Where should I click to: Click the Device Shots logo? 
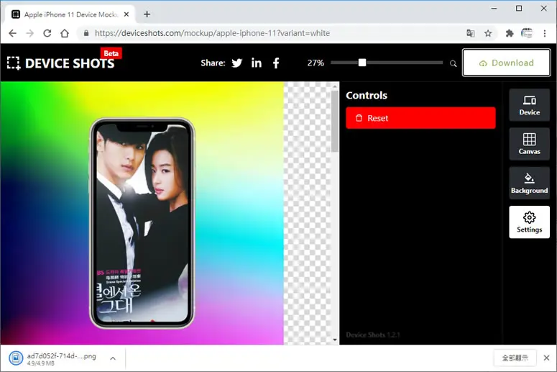click(61, 63)
